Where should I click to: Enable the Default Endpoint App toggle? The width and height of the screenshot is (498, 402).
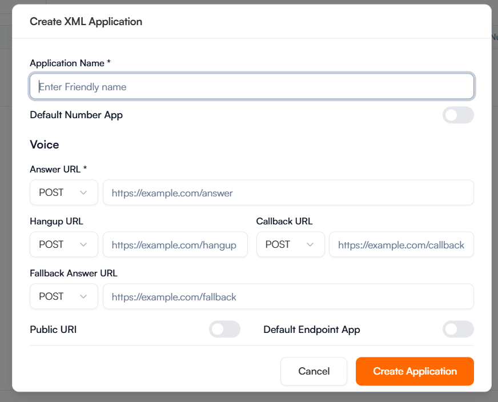tap(458, 329)
